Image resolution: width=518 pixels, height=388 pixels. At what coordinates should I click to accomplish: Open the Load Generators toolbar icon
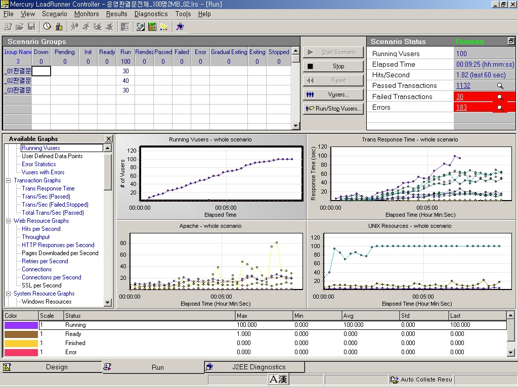[x=59, y=27]
